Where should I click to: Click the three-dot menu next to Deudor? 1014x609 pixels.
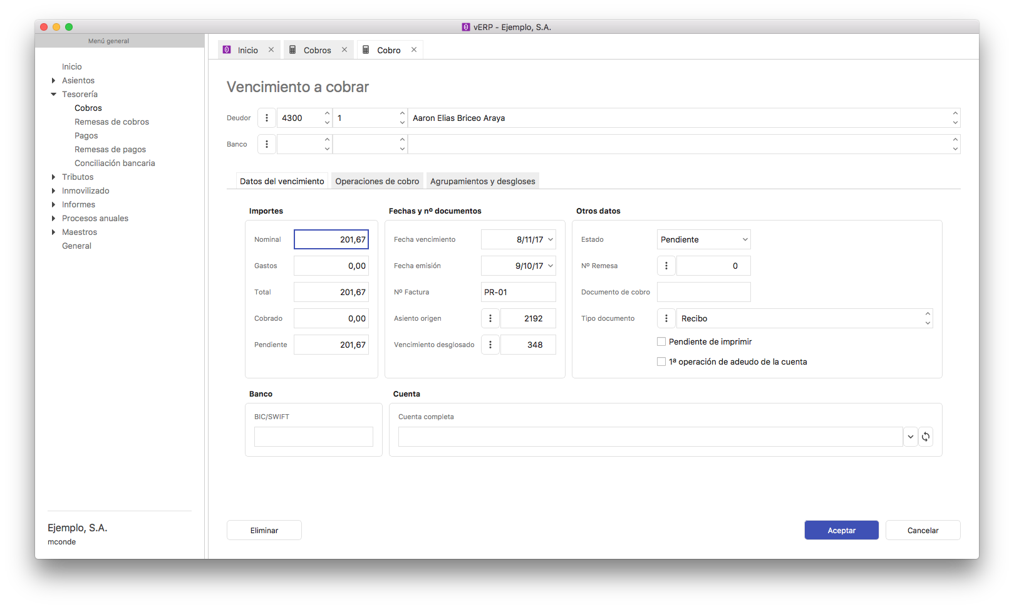[x=267, y=118]
